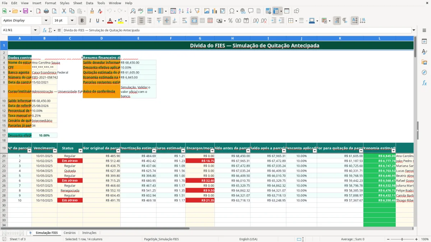Click the Increase Indent icon
This screenshot has width=431, height=242.
coord(274,21)
